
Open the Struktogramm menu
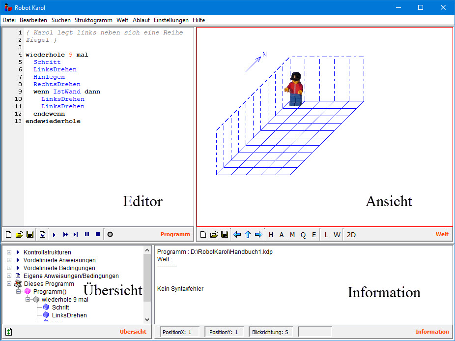[x=93, y=20]
